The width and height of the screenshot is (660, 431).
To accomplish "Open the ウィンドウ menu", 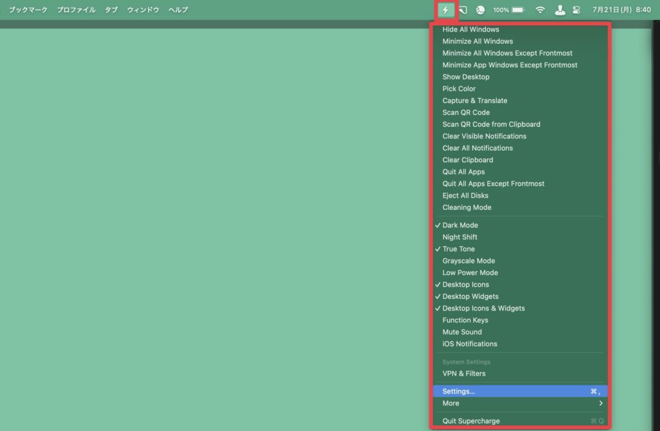I will pos(143,10).
